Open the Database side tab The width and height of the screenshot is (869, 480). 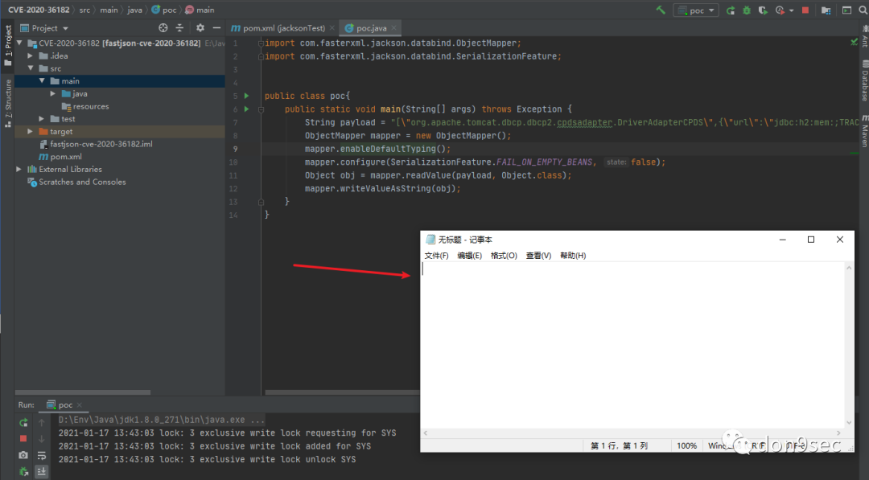[864, 81]
